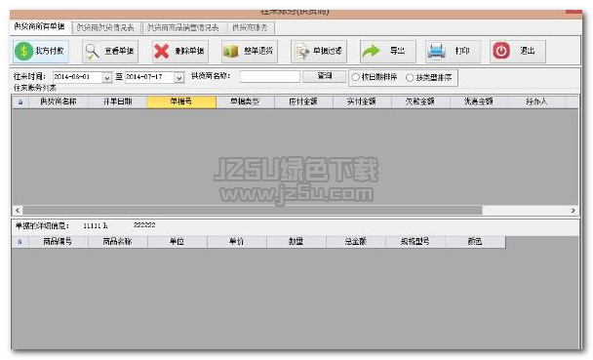Click the 222222 detail value text
This screenshot has height=360, width=593.
[x=144, y=225]
